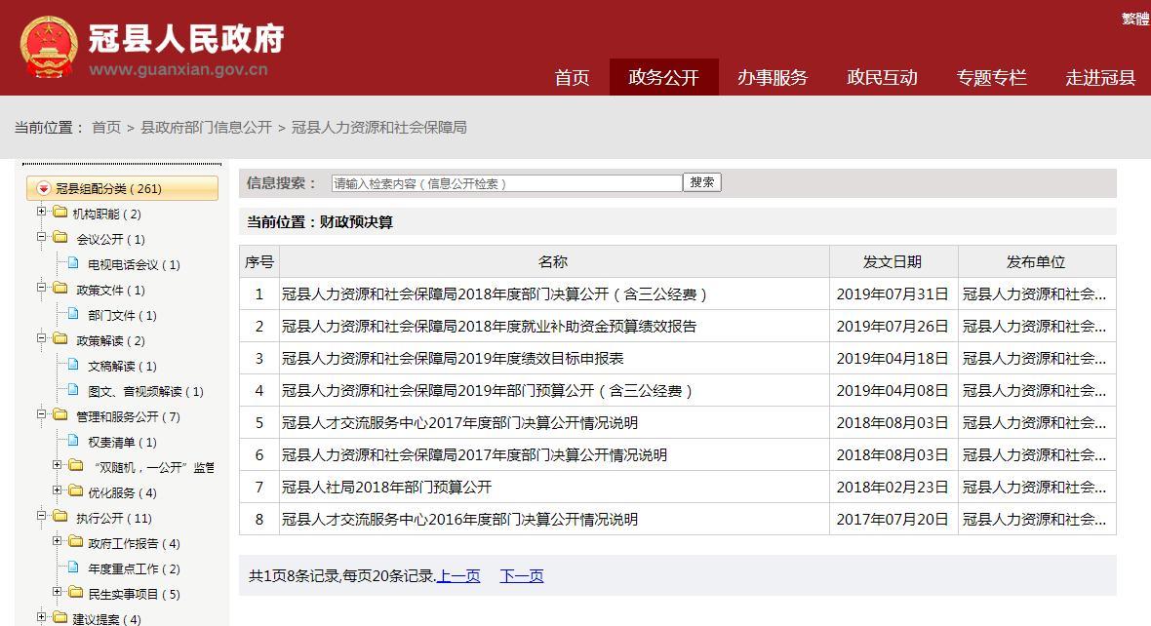Click the date cell 2019年07月31日
This screenshot has width=1151, height=626.
coord(893,294)
